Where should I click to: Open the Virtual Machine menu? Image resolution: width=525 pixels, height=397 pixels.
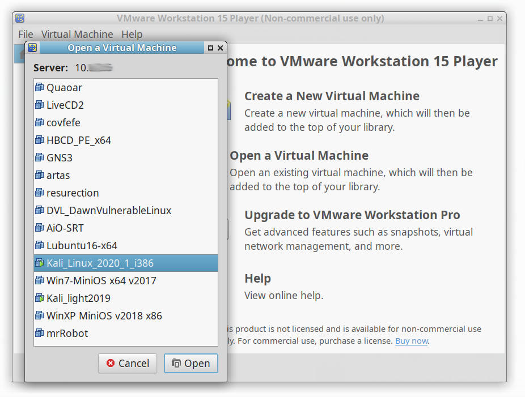77,34
